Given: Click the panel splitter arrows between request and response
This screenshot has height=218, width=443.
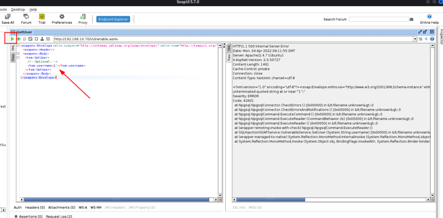Looking at the screenshot, I should pyautogui.click(x=225, y=45).
